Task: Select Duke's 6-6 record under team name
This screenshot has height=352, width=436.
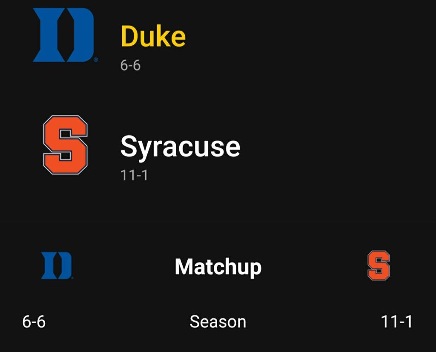Action: click(130, 65)
